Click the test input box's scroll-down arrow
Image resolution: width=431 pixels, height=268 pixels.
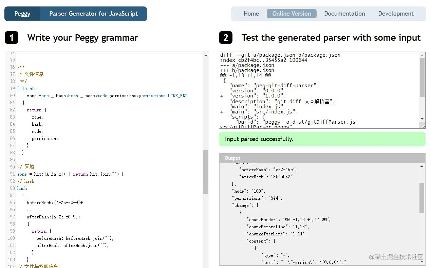tap(422, 119)
